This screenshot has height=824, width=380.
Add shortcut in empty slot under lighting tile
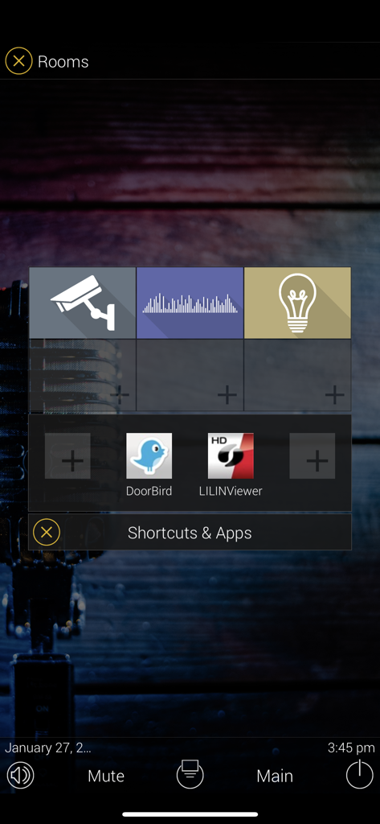tap(297, 375)
